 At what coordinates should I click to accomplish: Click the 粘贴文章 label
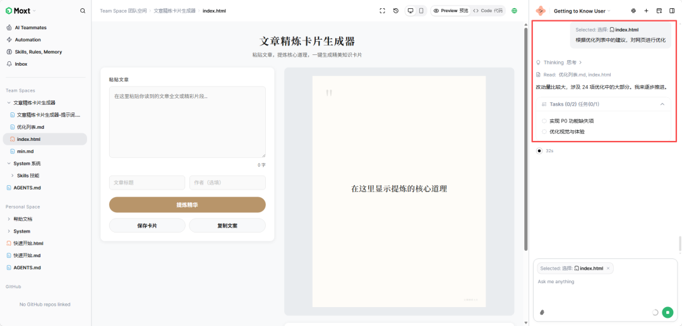119,80
